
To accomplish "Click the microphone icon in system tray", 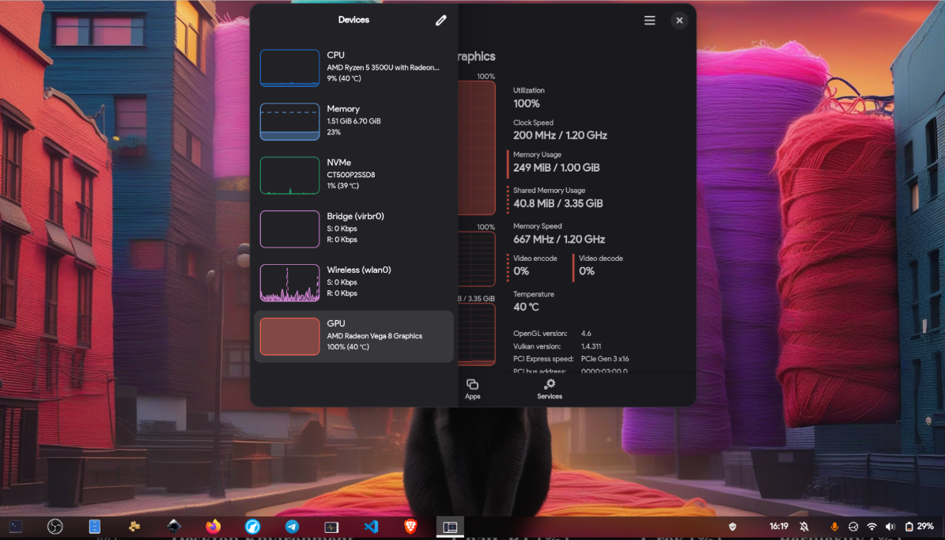I will click(834, 527).
